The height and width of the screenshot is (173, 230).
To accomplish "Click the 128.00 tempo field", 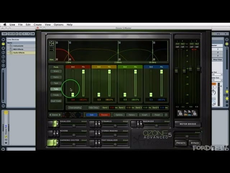I will pyautogui.click(x=11, y=34).
